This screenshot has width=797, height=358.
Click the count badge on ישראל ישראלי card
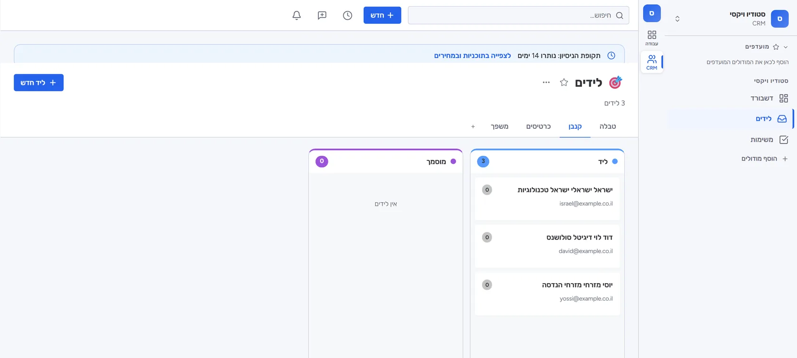[x=487, y=190]
